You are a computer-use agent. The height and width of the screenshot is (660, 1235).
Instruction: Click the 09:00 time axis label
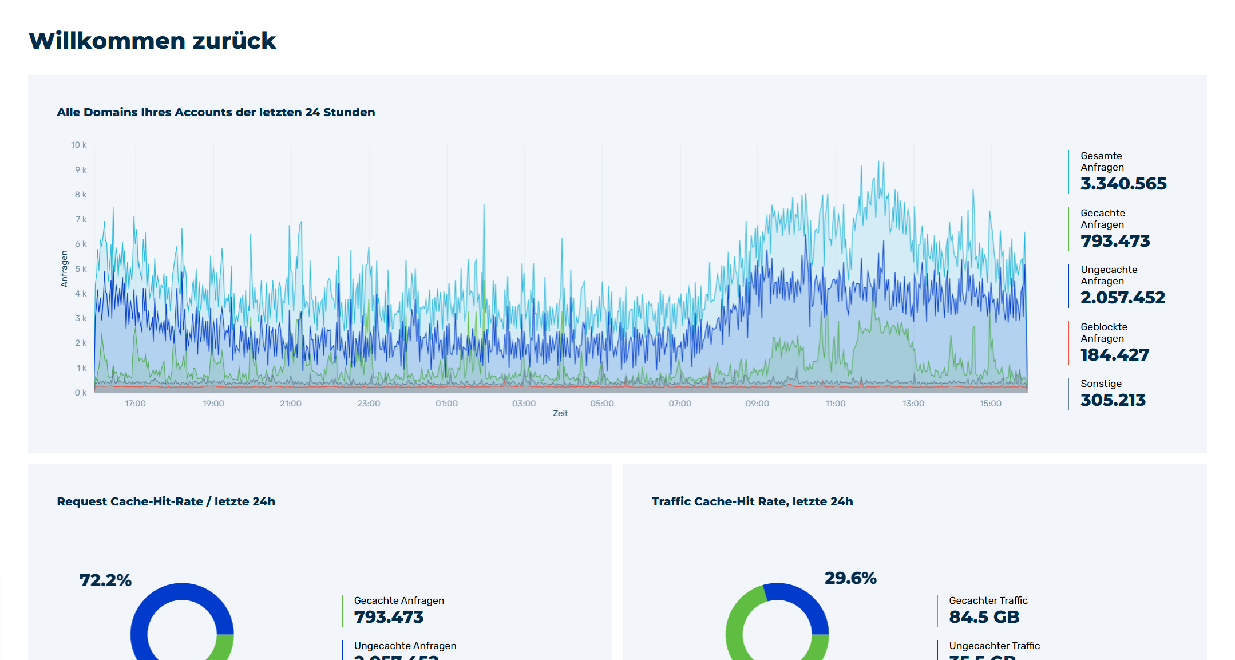[757, 404]
